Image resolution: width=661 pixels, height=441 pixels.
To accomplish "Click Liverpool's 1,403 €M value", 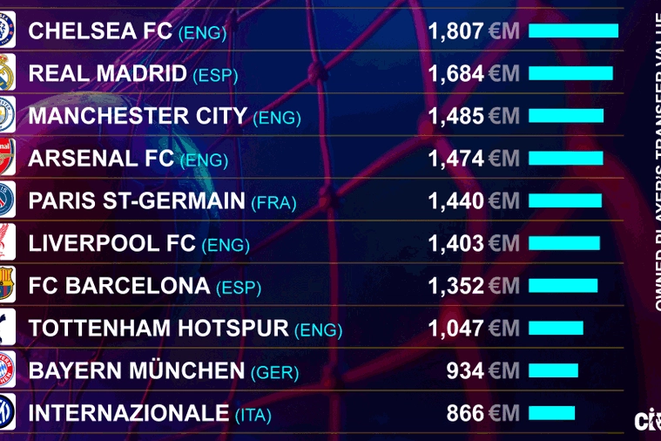I will click(x=473, y=243).
